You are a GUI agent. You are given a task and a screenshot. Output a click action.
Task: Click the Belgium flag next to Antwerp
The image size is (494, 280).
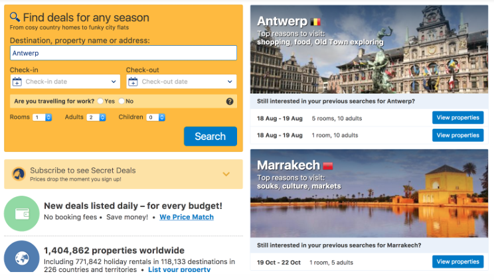[x=315, y=21]
